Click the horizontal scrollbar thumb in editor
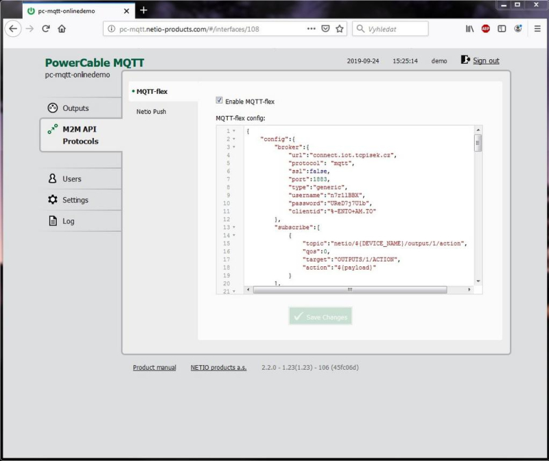 tap(350, 289)
